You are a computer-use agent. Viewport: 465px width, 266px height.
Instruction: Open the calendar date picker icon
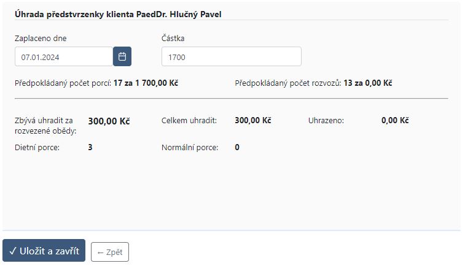pos(122,56)
